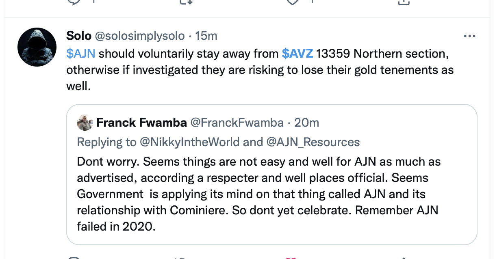This screenshot has height=259, width=495.
Task: Click the retweet icon on the tweet above
Action: [x=185, y=2]
